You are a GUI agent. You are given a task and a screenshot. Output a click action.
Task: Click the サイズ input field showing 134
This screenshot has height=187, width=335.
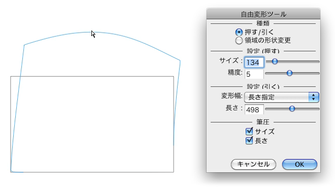coord(254,63)
